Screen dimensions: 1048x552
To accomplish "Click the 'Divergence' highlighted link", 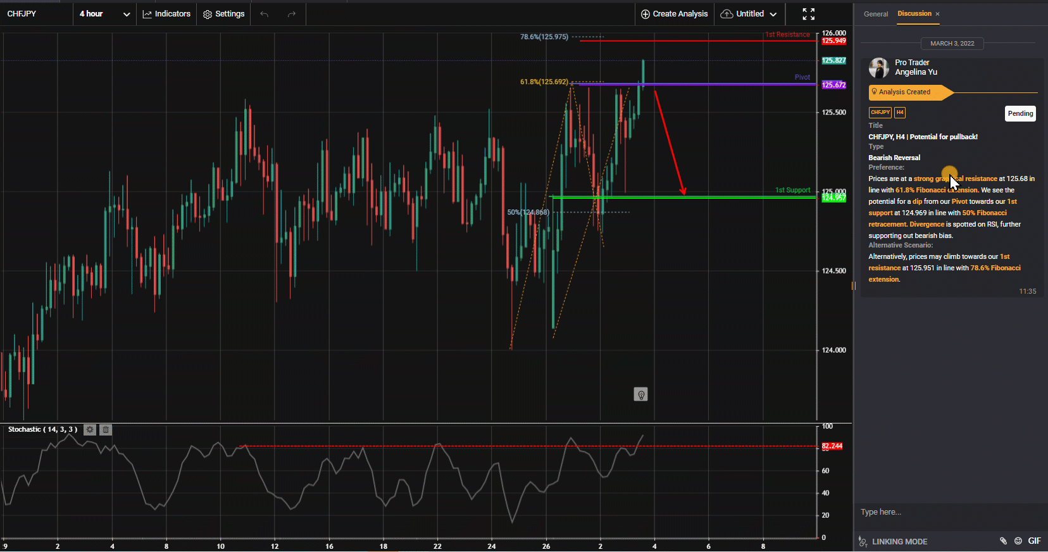I will point(927,224).
